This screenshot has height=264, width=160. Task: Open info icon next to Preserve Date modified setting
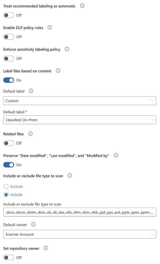pyautogui.click(x=116, y=155)
